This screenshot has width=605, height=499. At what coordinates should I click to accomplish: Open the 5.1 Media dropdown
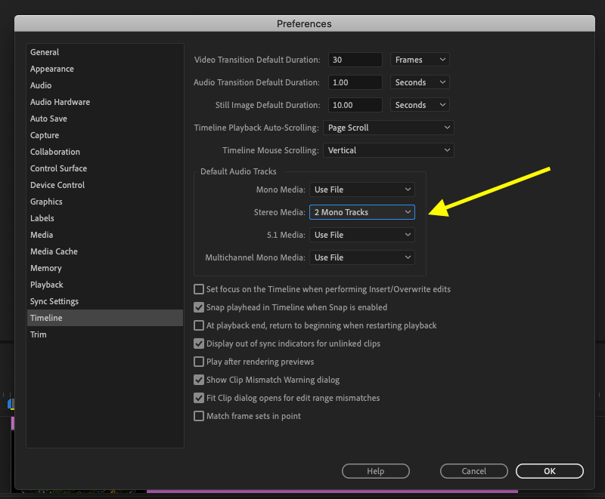tap(361, 235)
